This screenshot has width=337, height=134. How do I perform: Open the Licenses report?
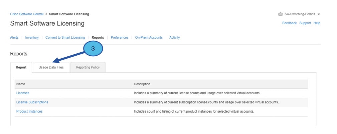pyautogui.click(x=23, y=93)
